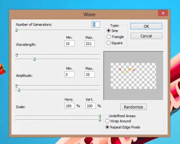The width and height of the screenshot is (180, 144).
Task: Click the Wavelength minimum slider handle
Action: click(x=17, y=55)
